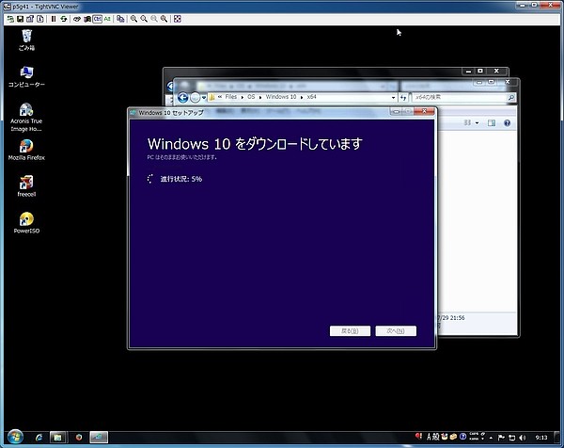Click the Files breadcrumb in address bar
Screen dimensions: 564x448
(x=231, y=97)
